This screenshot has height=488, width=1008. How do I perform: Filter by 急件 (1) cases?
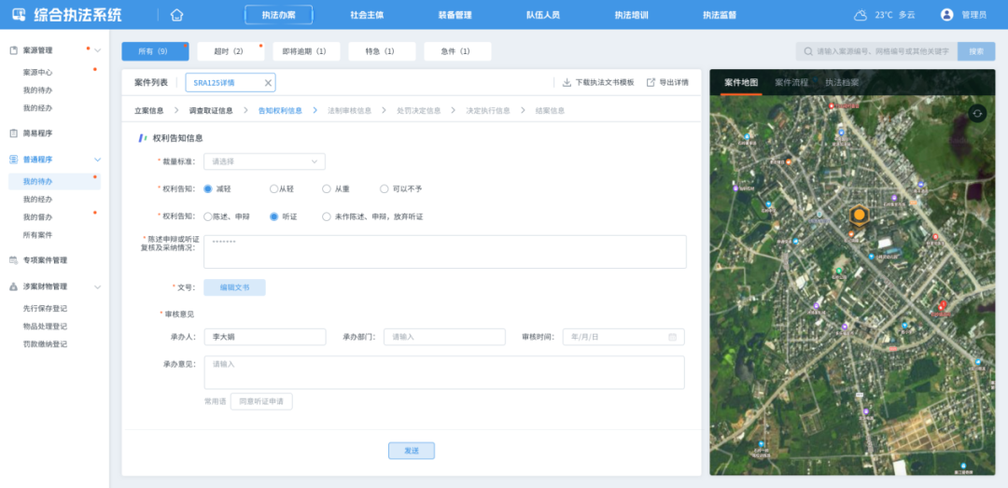point(457,51)
